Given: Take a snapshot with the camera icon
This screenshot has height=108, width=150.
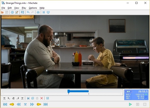Looking at the screenshot, I should pyautogui.click(x=38, y=12).
